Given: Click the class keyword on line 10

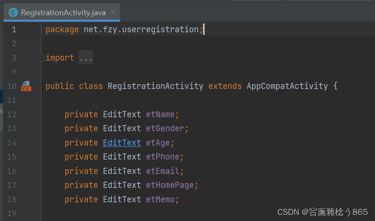Looking at the screenshot, I should [91, 86].
